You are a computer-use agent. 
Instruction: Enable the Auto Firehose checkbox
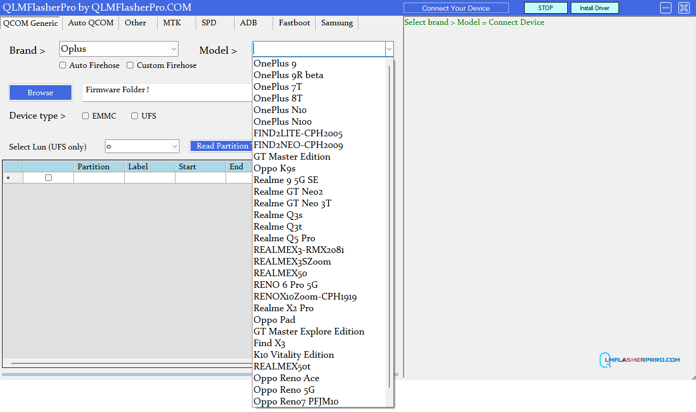(x=63, y=65)
